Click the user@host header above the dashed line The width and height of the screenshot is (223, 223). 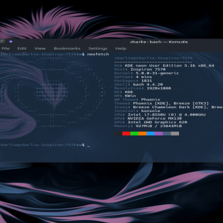click(153, 58)
